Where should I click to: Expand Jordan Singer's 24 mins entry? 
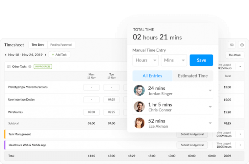[x=210, y=91]
